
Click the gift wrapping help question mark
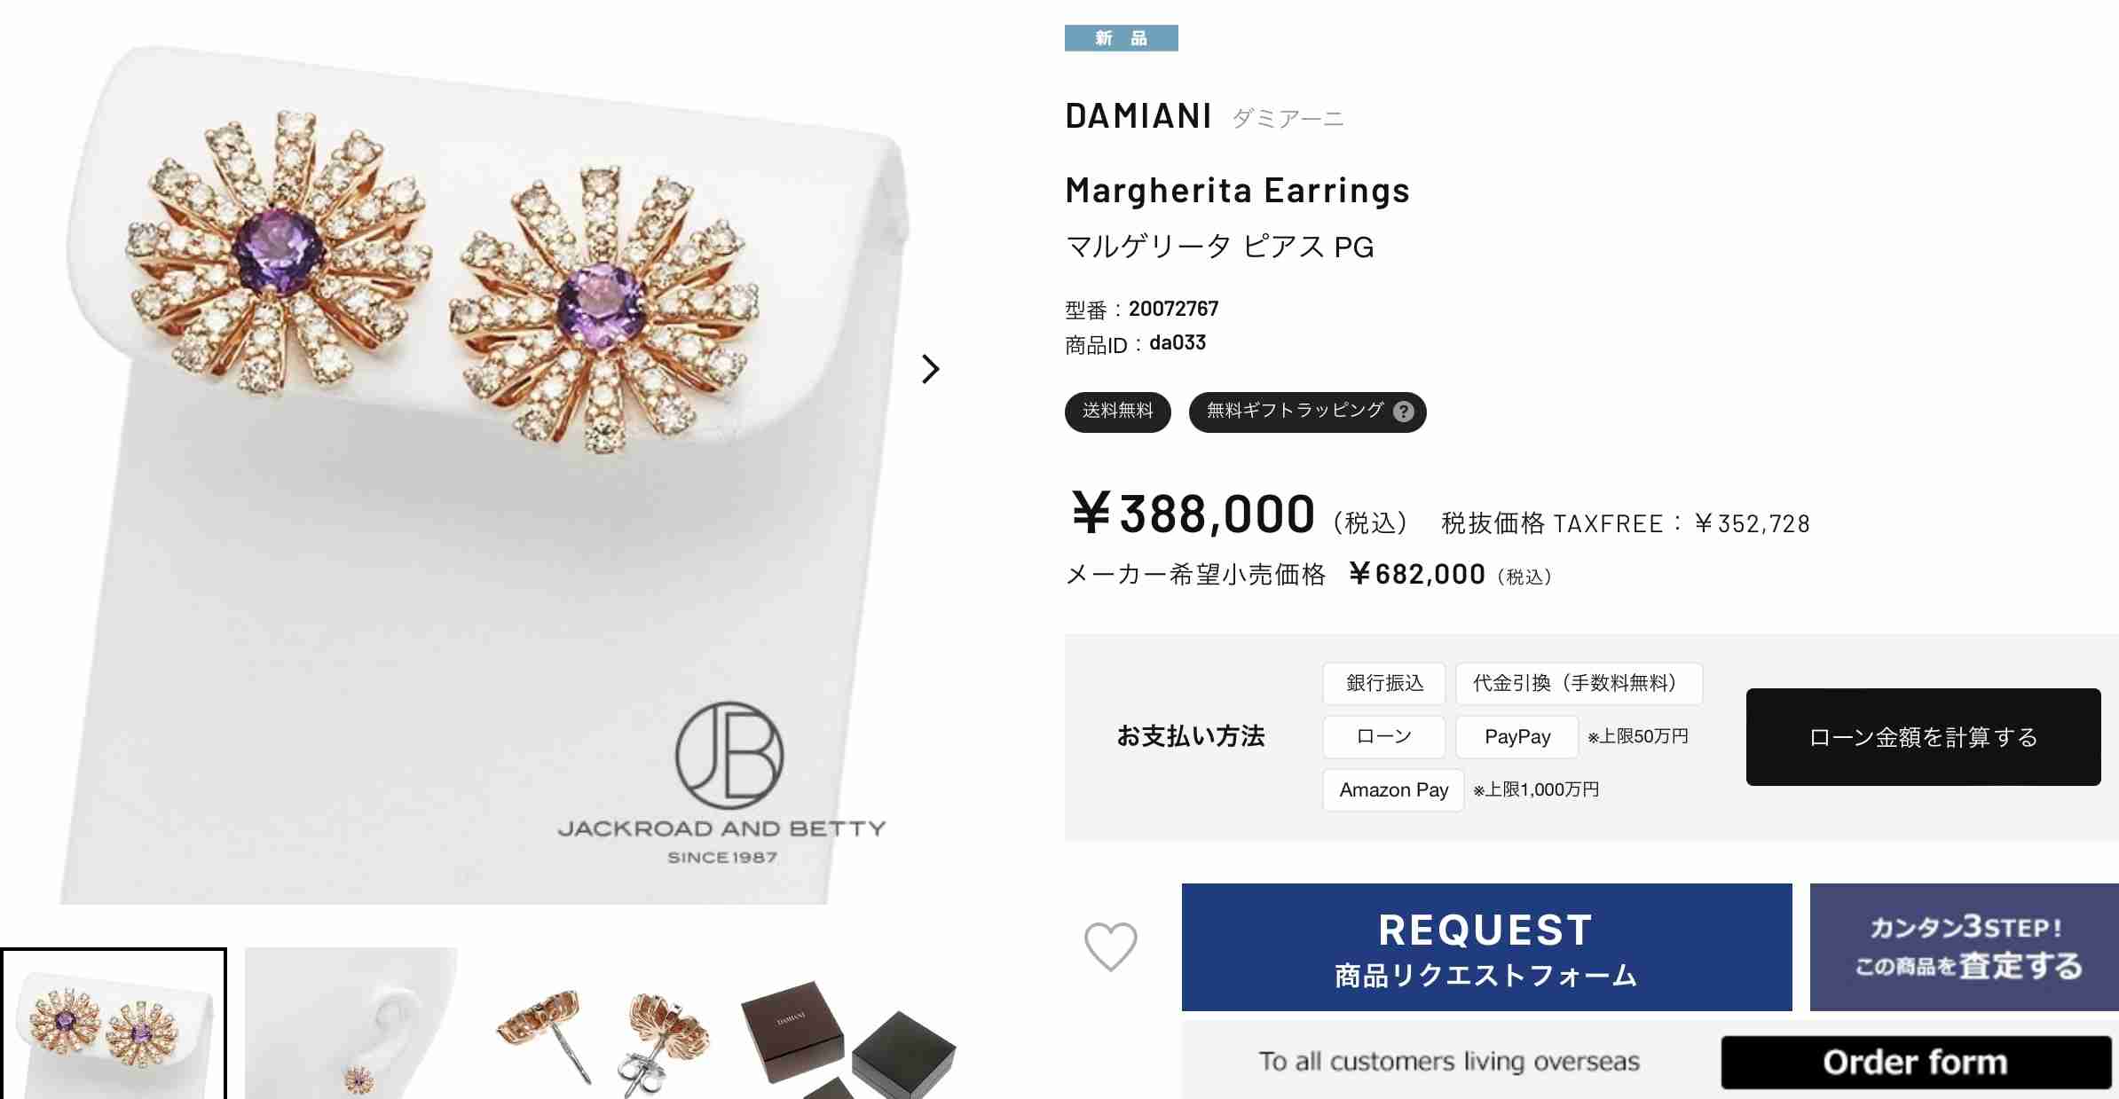(1403, 412)
